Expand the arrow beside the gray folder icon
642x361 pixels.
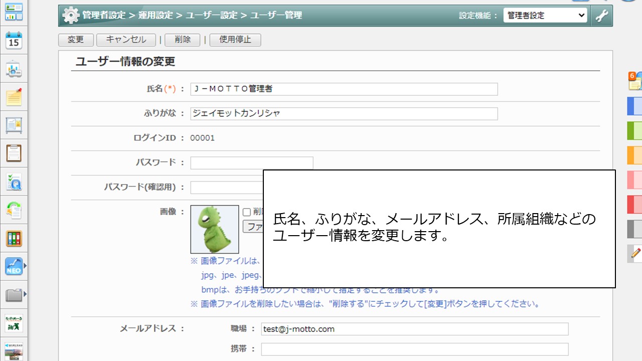click(25, 294)
